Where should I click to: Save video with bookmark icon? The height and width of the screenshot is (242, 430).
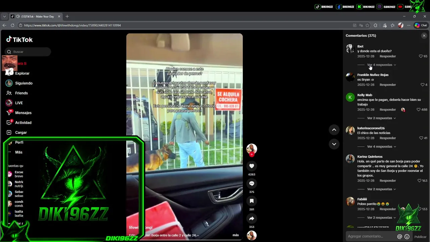click(252, 201)
